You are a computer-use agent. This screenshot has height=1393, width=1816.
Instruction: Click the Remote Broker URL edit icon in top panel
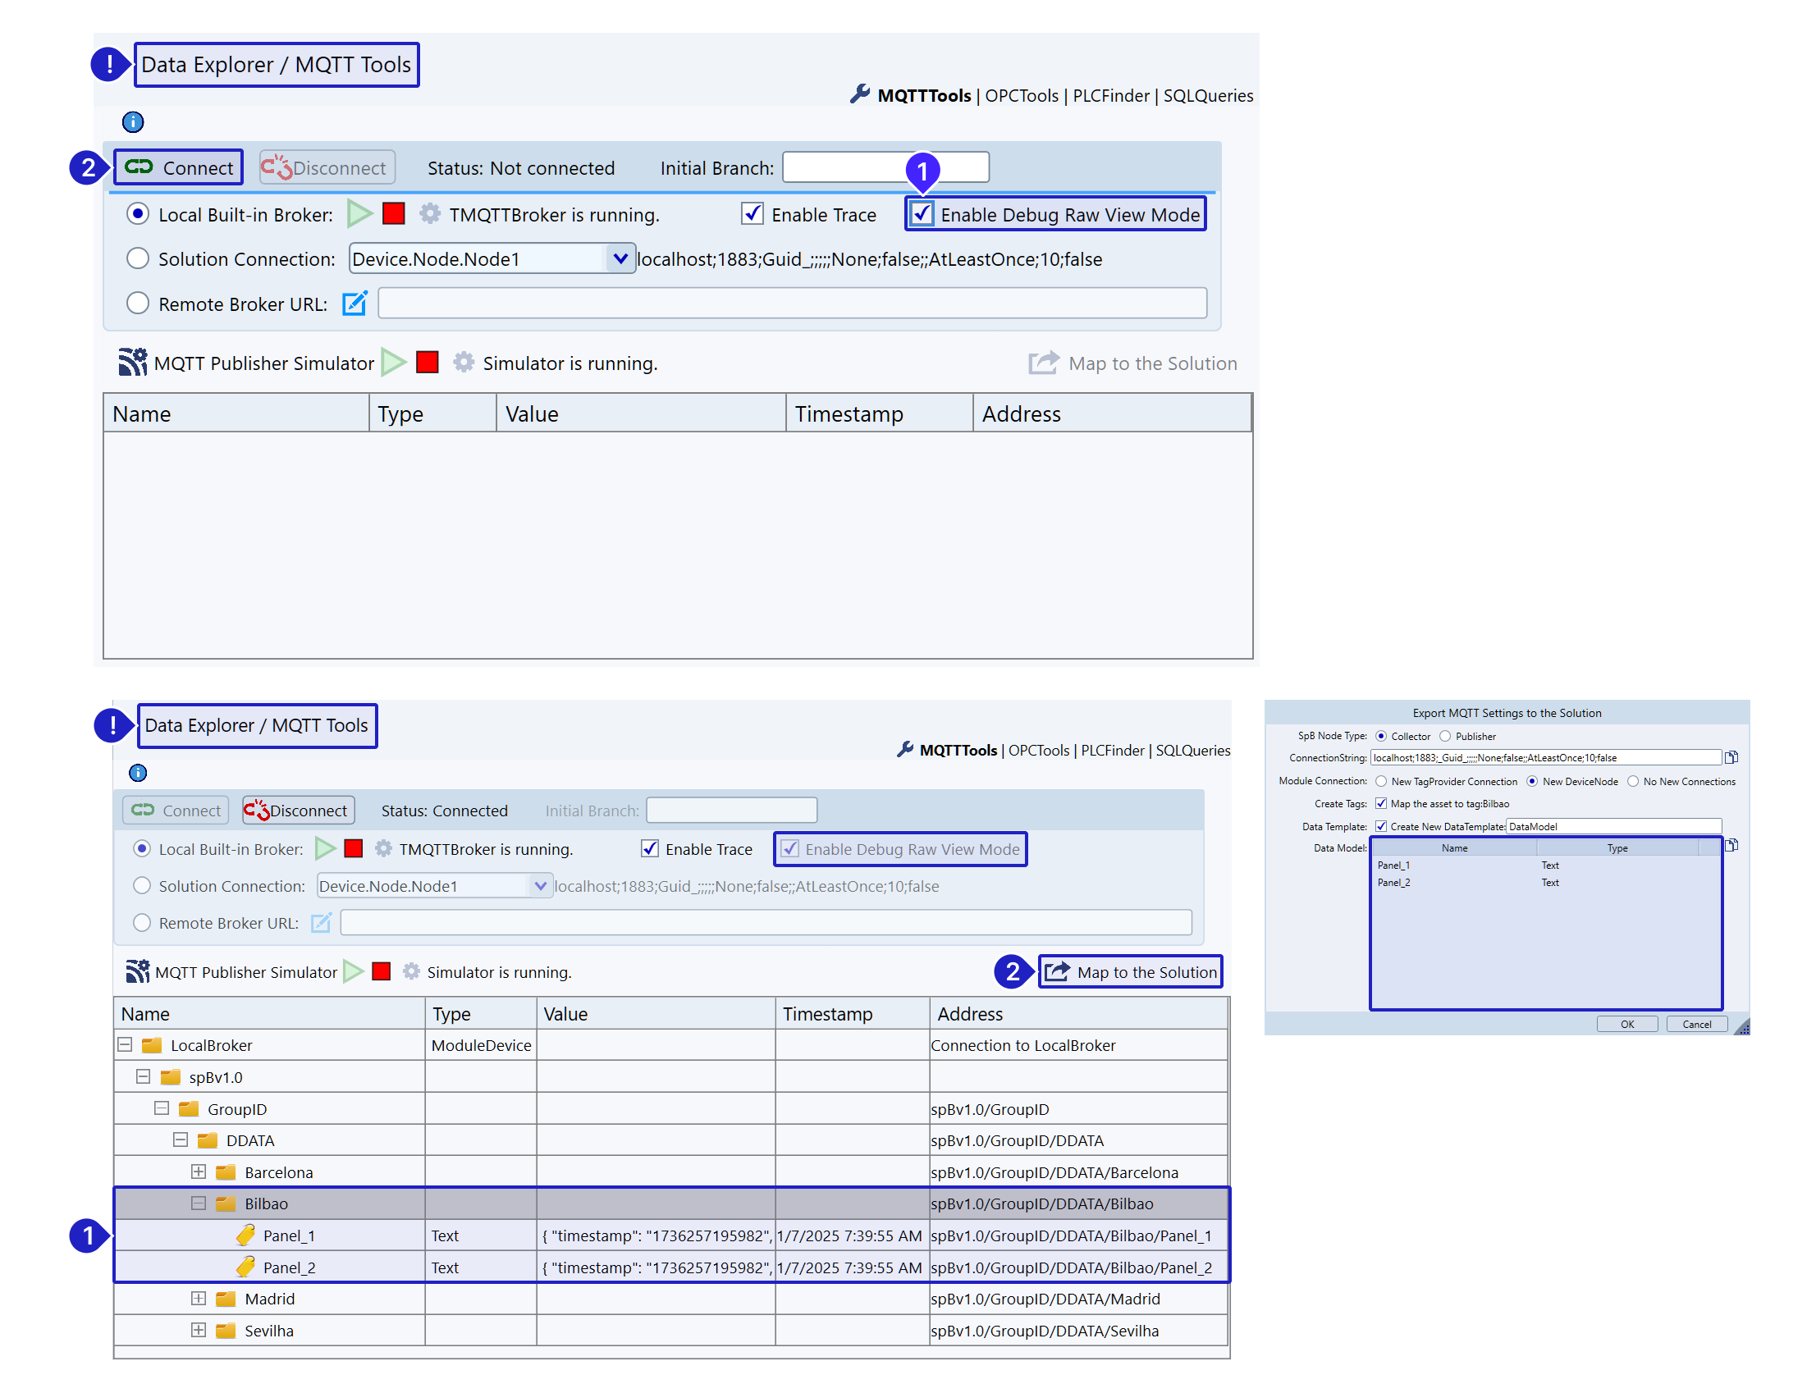[x=354, y=304]
